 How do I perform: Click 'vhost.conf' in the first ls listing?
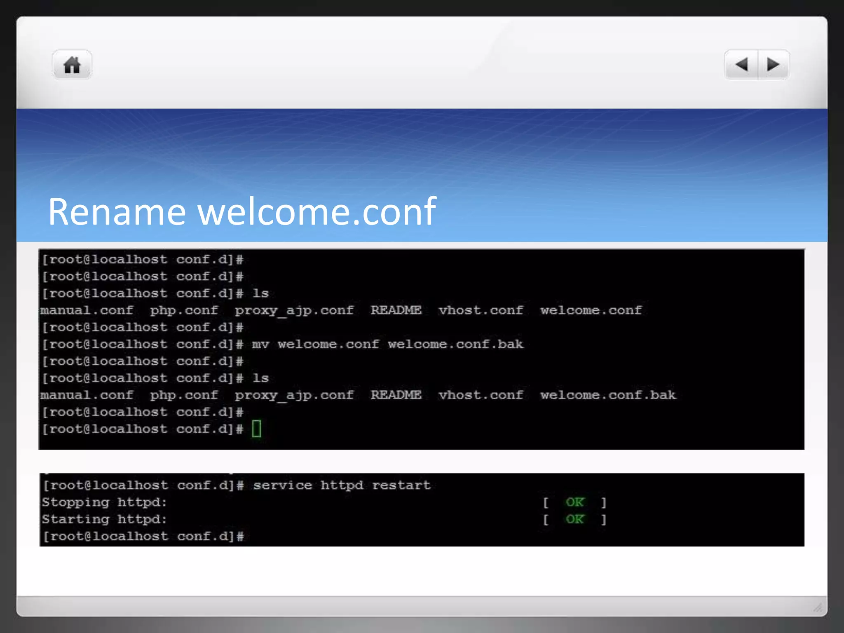tap(481, 310)
